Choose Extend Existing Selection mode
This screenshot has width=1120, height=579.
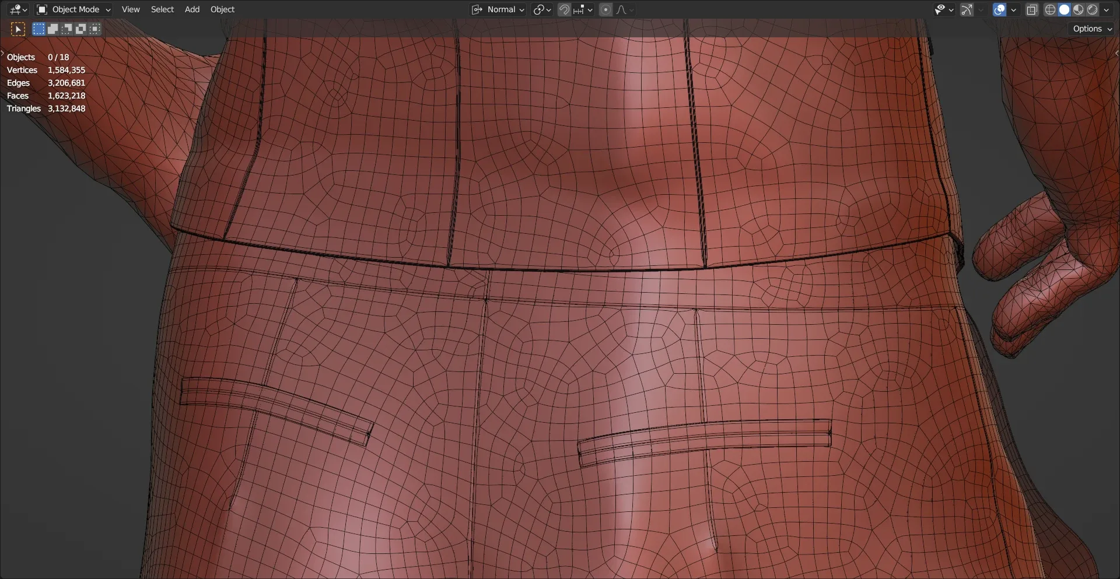point(52,29)
